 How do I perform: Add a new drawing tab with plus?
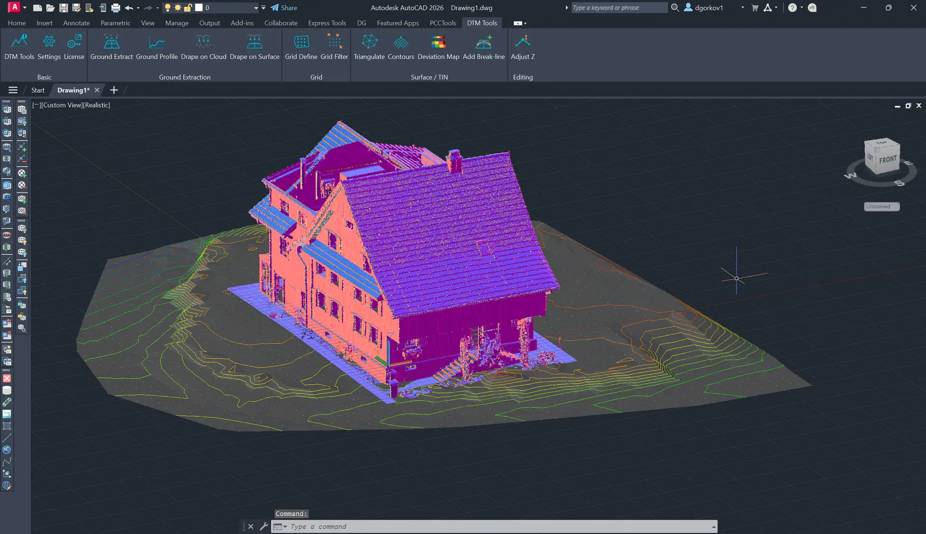tap(114, 90)
